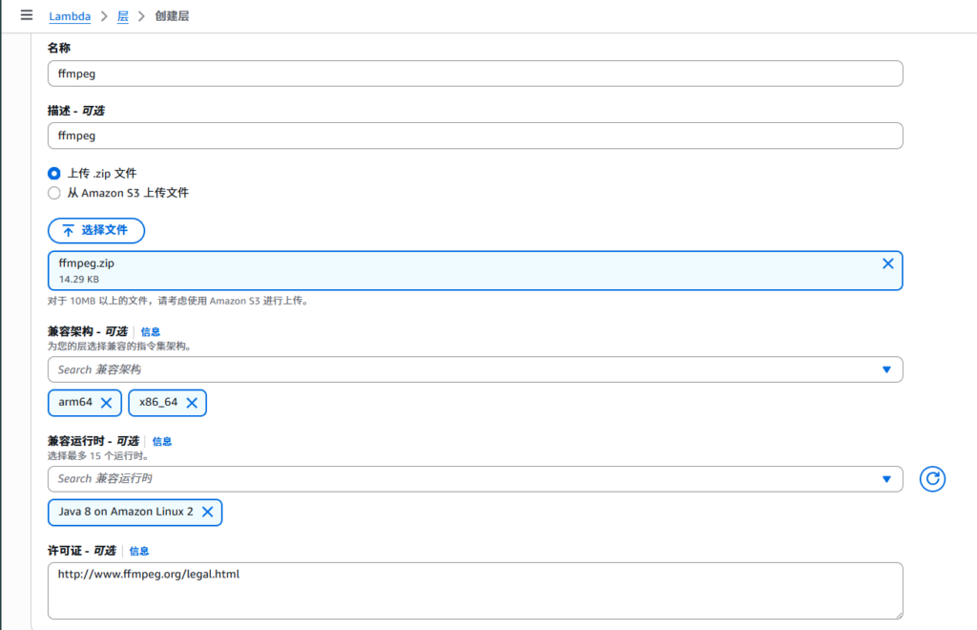Remove the uploaded ffmpeg.zip file
977x630 pixels.
pyautogui.click(x=887, y=263)
